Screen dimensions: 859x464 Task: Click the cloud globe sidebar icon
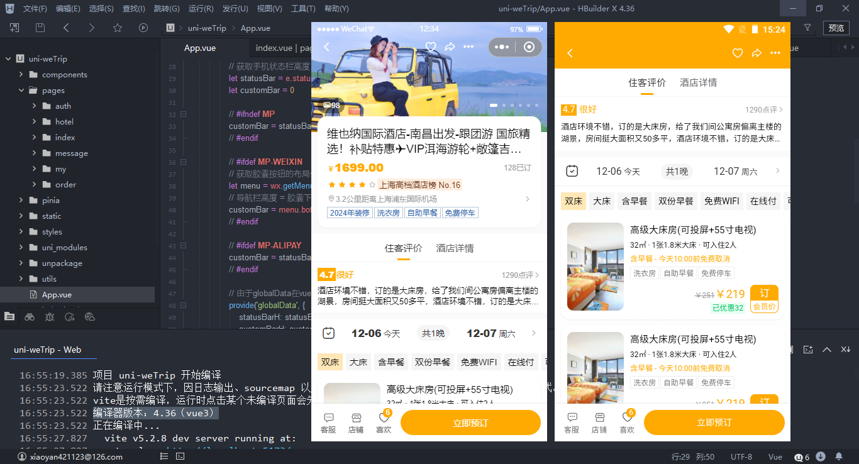pyautogui.click(x=90, y=317)
